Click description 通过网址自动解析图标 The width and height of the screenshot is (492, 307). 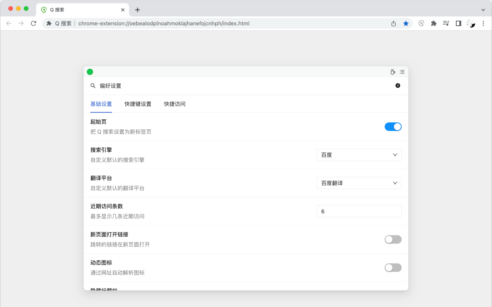coord(117,273)
